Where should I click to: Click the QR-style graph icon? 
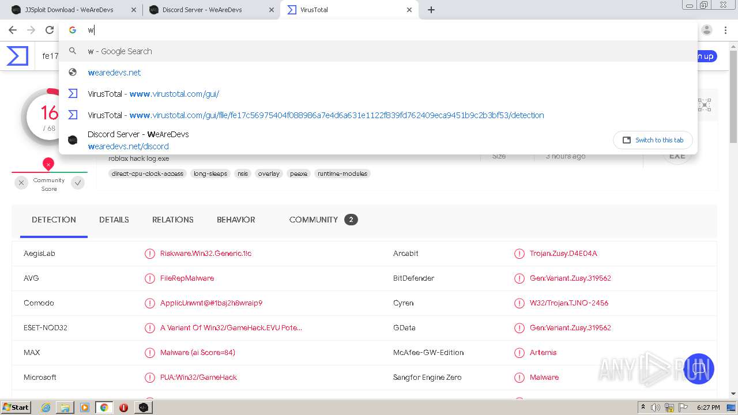(705, 105)
